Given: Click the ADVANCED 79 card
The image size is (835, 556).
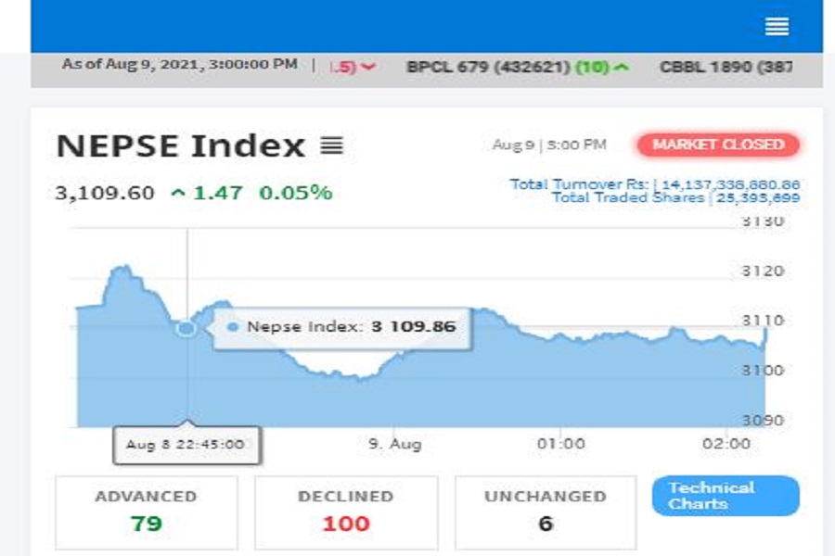Looking at the screenshot, I should coord(147,512).
